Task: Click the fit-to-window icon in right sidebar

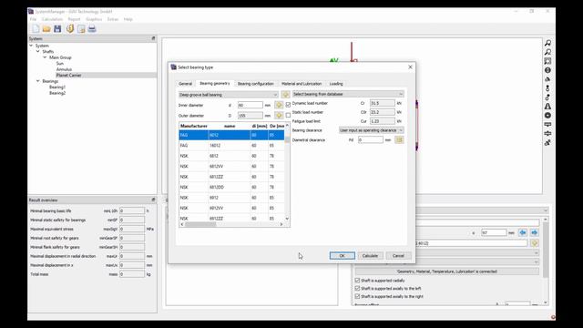Action: coord(547,61)
